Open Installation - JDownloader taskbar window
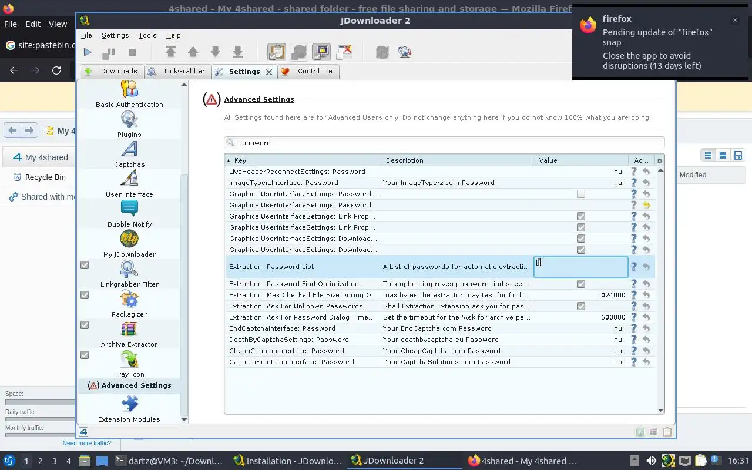Screen dimensions: 752x470 (287, 461)
